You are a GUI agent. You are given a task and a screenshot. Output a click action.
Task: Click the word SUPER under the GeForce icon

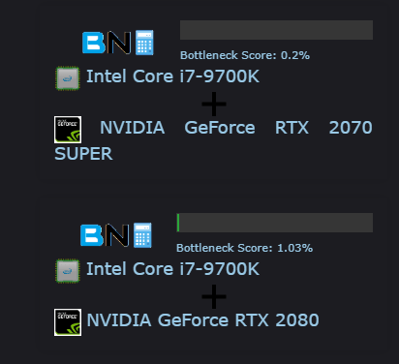click(x=83, y=154)
